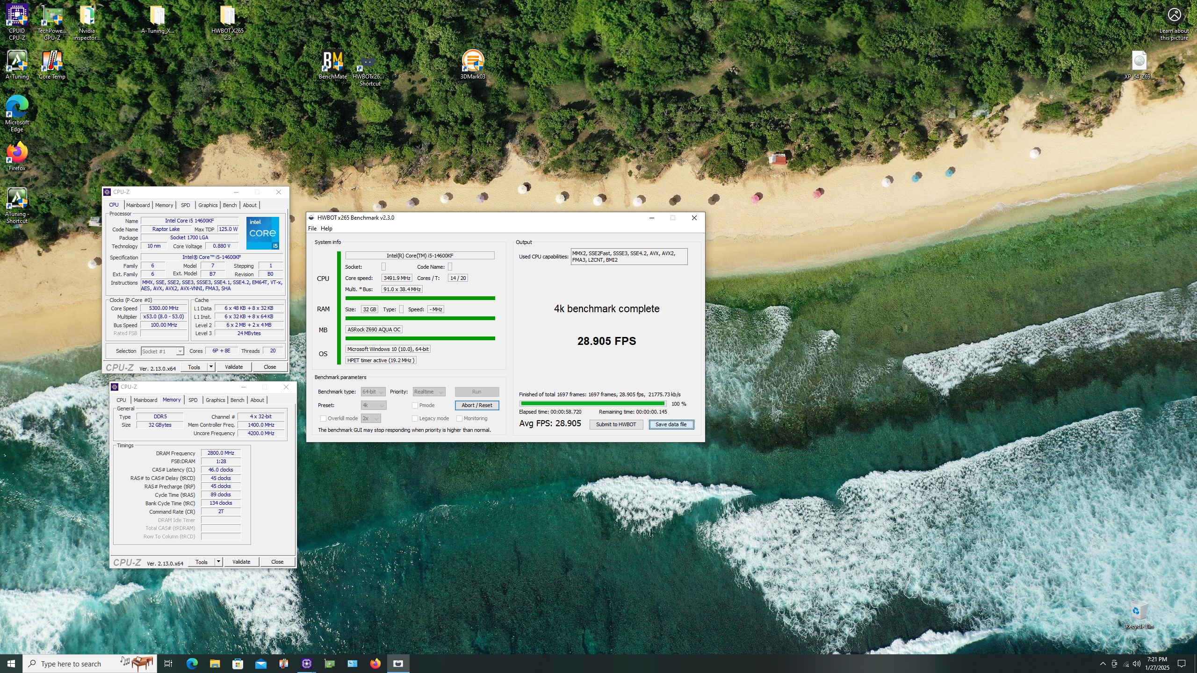The height and width of the screenshot is (673, 1197).
Task: Click the taskbar clock showing 7:21 PM
Action: pyautogui.click(x=1157, y=664)
